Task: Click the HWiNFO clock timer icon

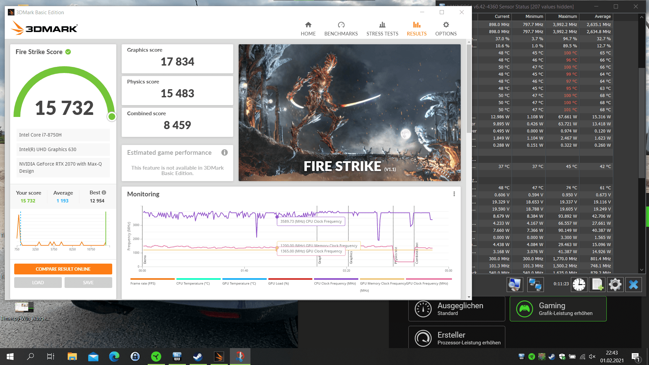Action: pos(579,284)
